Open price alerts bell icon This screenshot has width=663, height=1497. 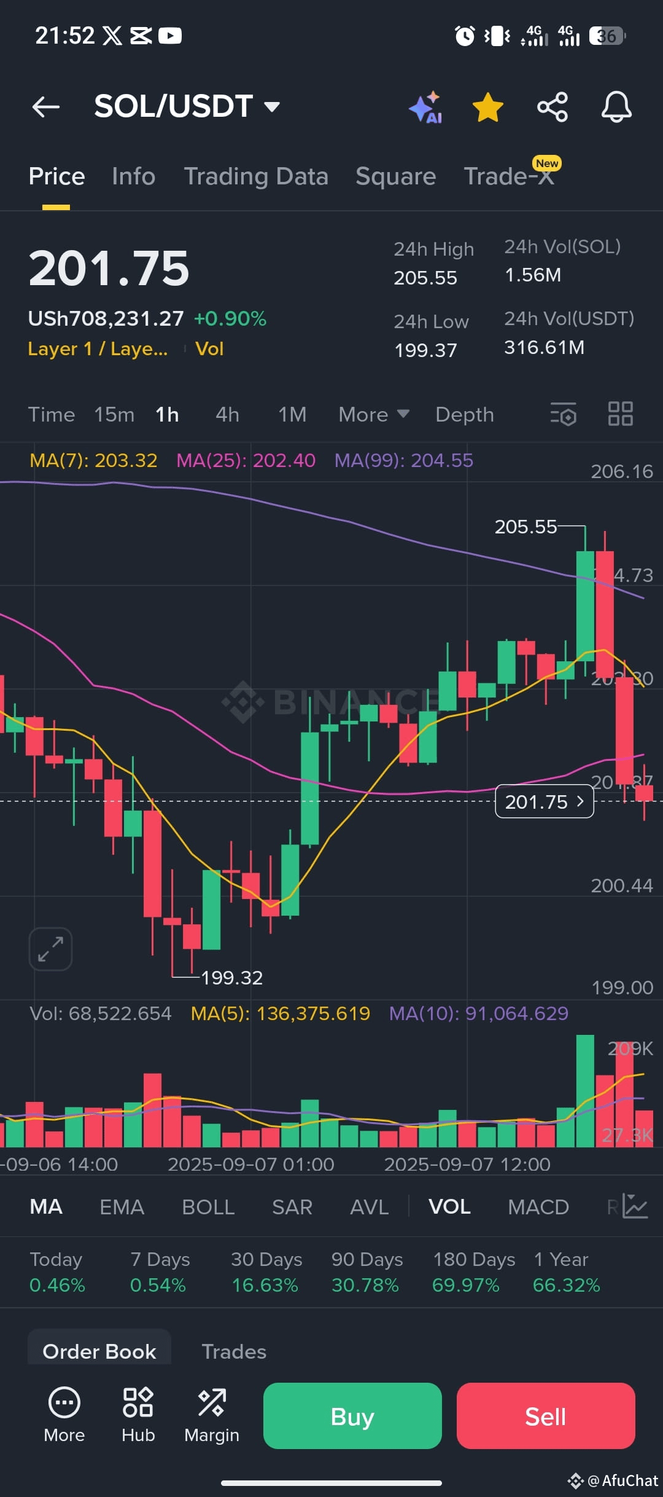(x=616, y=108)
